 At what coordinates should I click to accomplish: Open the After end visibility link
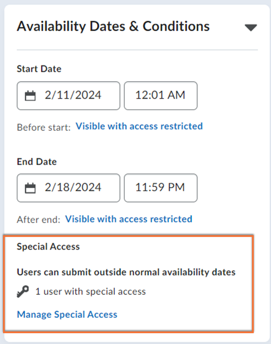(128, 219)
